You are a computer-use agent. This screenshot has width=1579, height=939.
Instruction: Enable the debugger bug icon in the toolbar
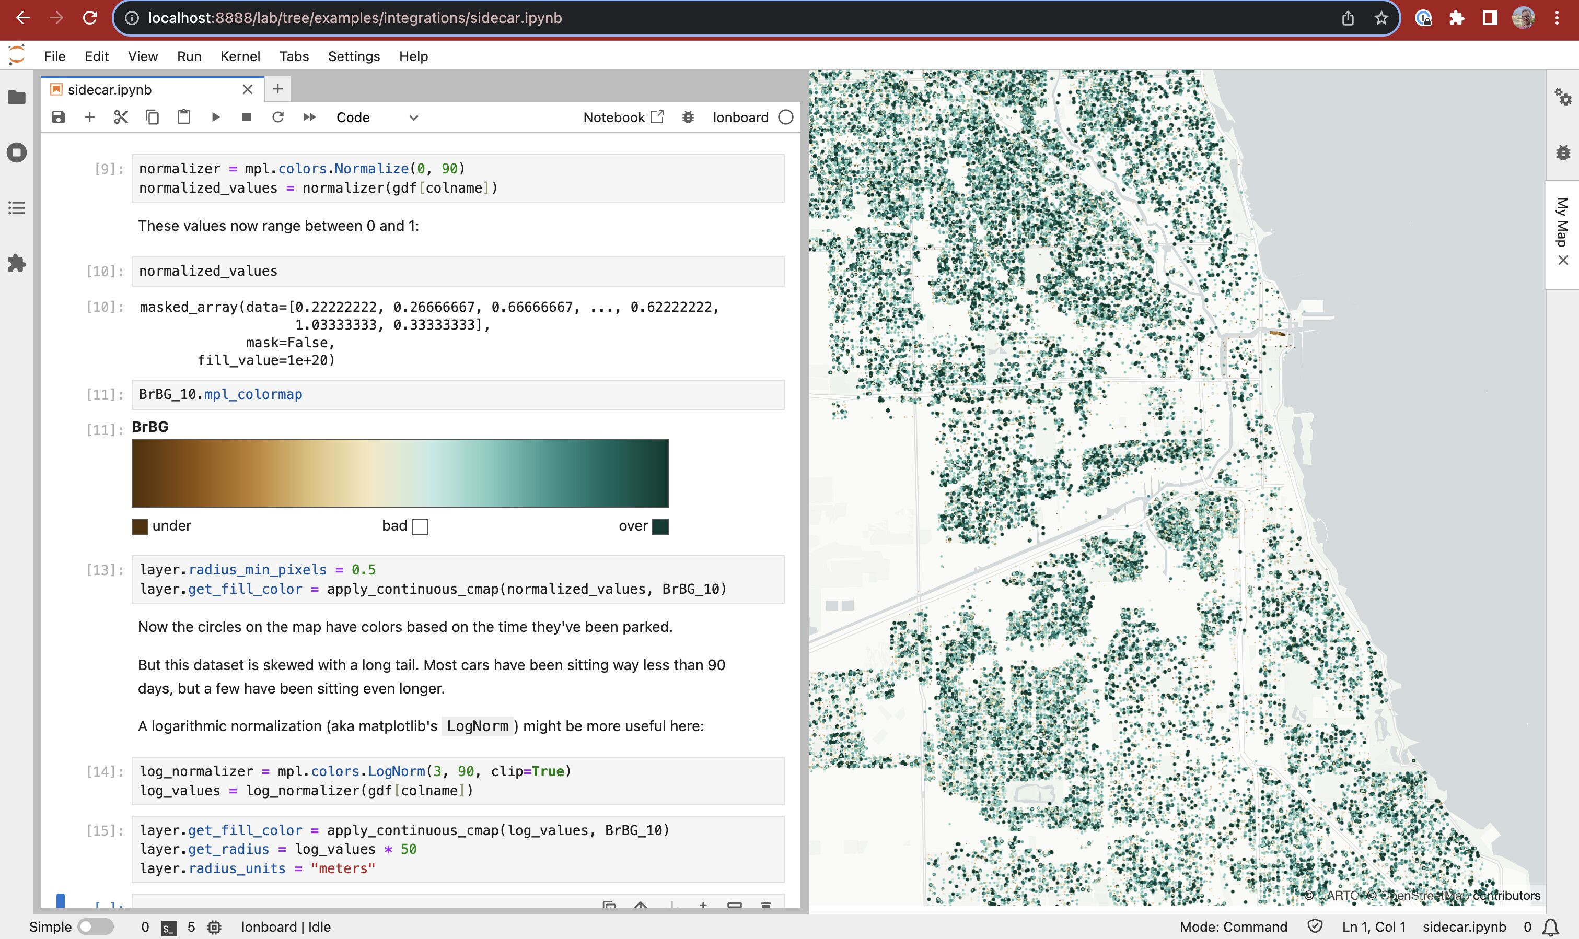pos(688,117)
